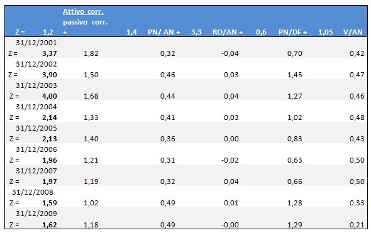371x233 pixels.
Task: Click the value 1,45 in 2002 row
Action: (294, 75)
